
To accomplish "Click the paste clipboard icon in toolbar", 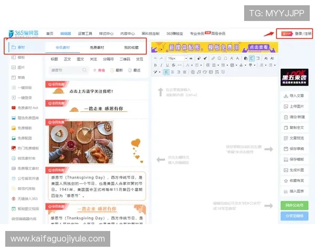I will pos(246,58).
